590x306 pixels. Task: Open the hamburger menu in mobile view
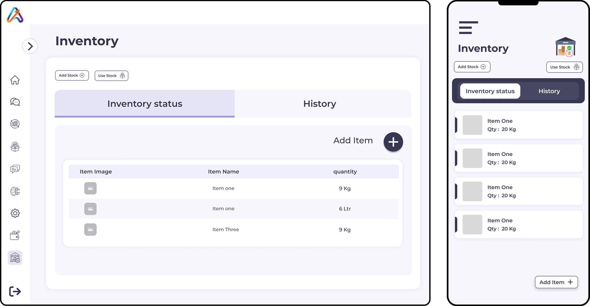point(468,28)
